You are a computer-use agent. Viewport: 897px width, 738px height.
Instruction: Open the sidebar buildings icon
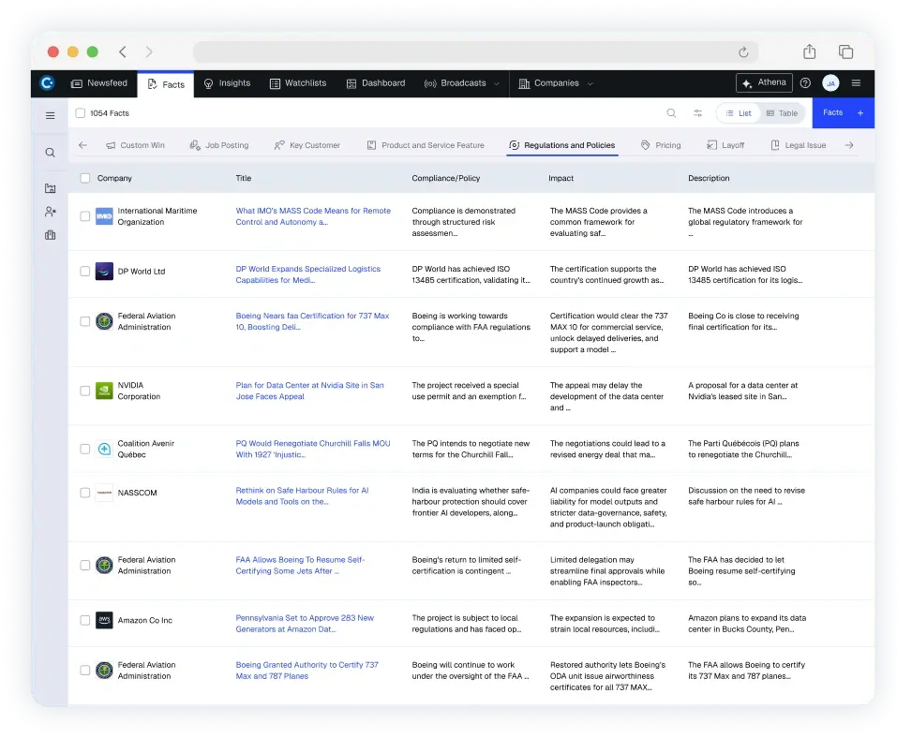(x=51, y=235)
